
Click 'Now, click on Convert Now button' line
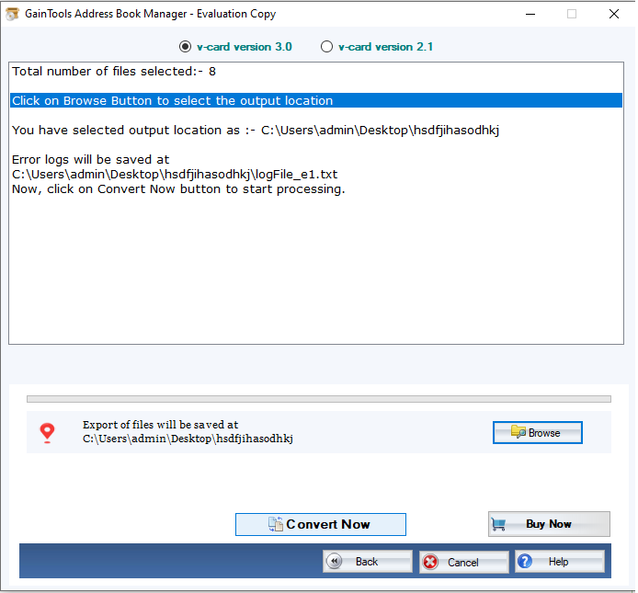click(178, 188)
